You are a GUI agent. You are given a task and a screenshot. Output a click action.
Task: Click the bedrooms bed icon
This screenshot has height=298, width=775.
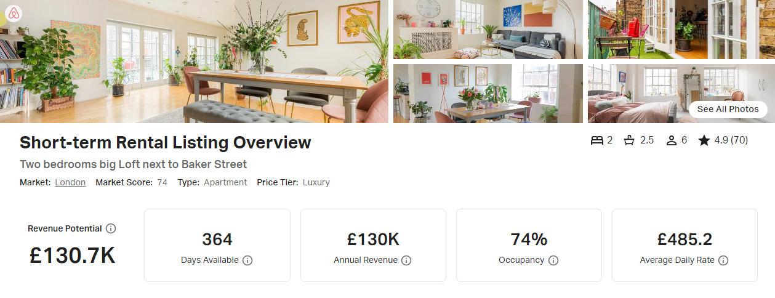596,140
